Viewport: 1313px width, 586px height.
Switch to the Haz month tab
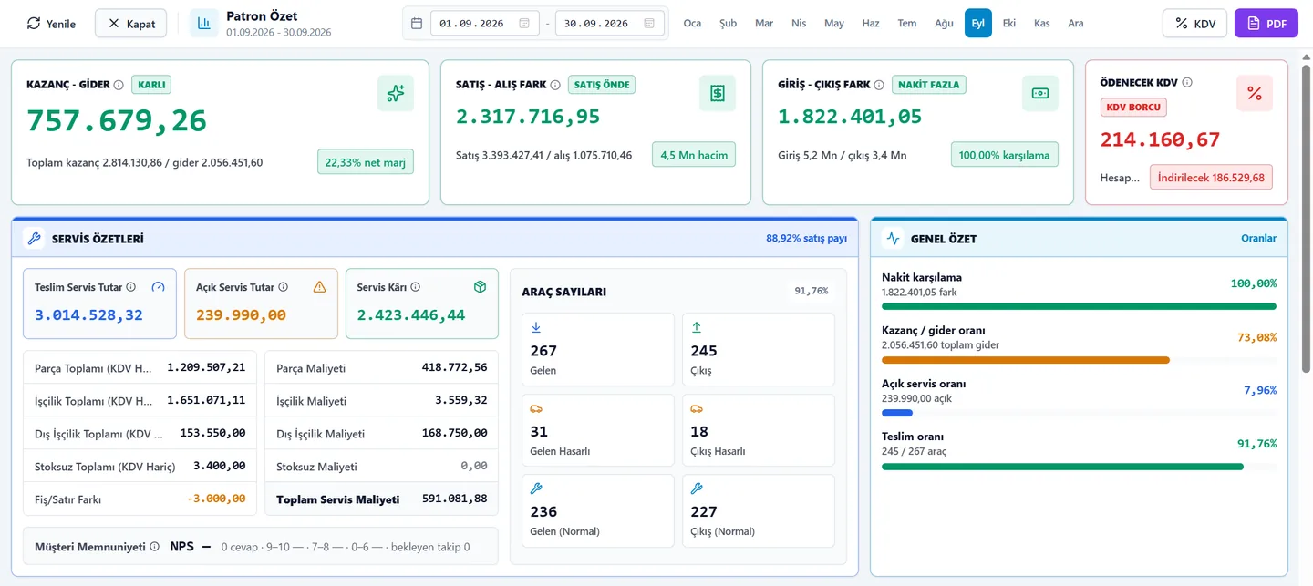point(871,24)
